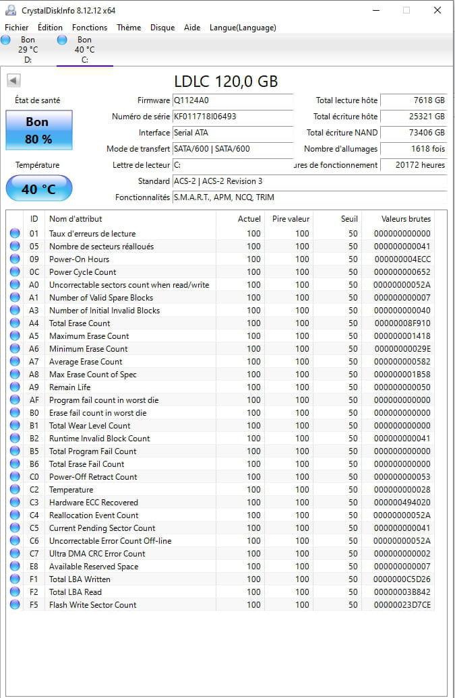Click status dot for Average Erase Count

[15, 361]
